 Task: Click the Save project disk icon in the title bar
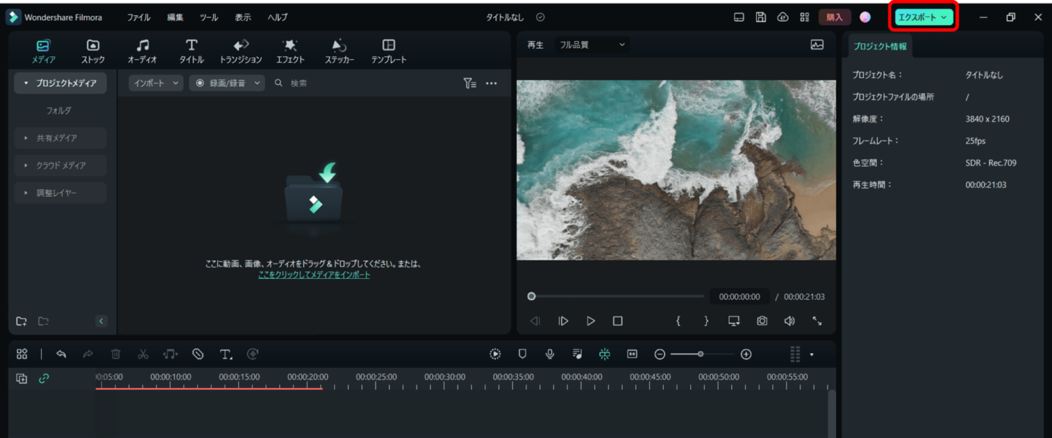coord(761,16)
